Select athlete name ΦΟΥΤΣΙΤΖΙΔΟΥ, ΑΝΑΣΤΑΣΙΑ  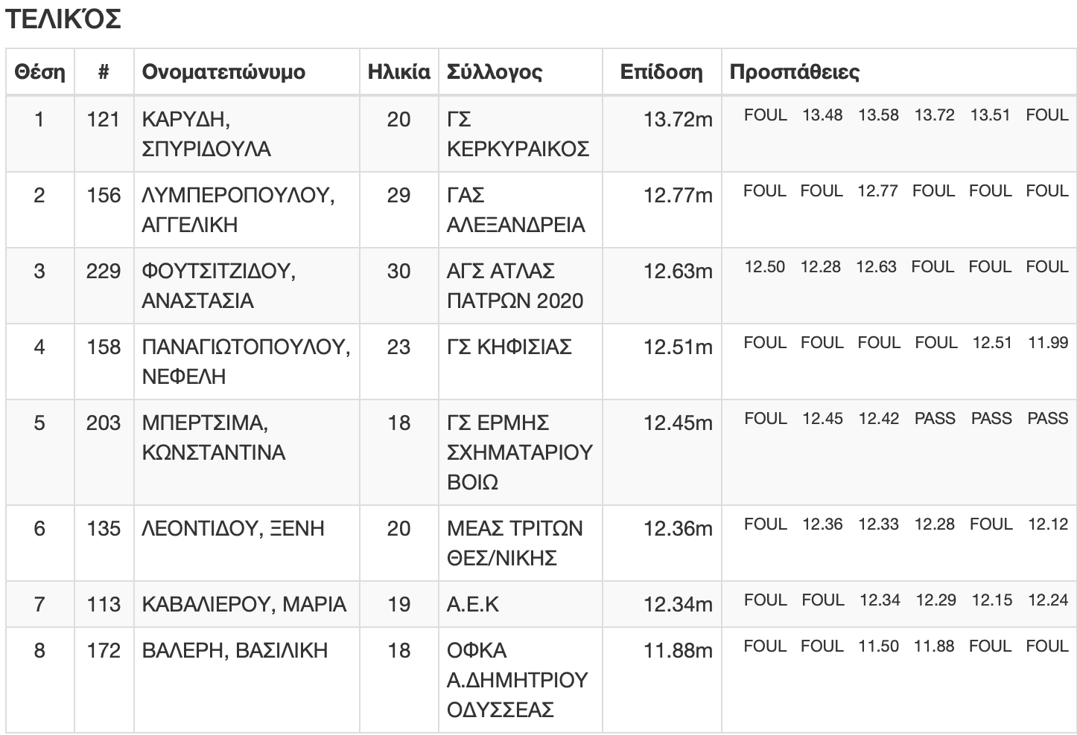(x=218, y=286)
